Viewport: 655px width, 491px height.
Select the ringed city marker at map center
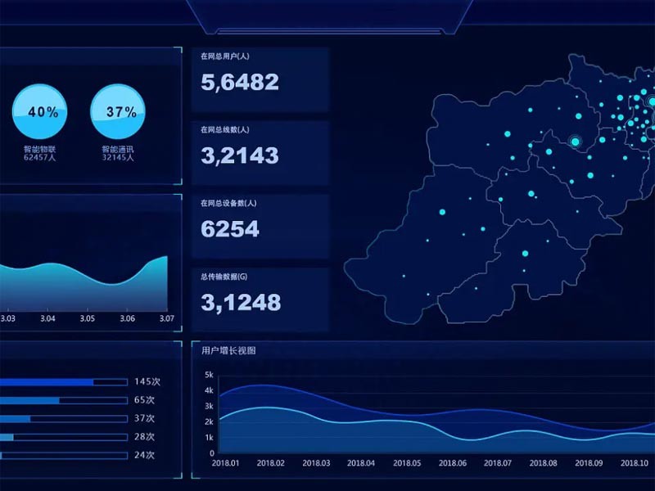coord(575,142)
